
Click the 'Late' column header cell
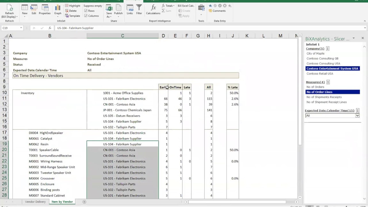(187, 87)
